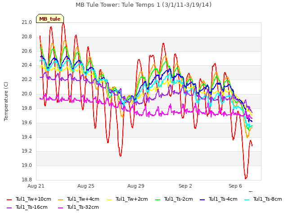Click the chart title MB Tule Tower

point(144,5)
